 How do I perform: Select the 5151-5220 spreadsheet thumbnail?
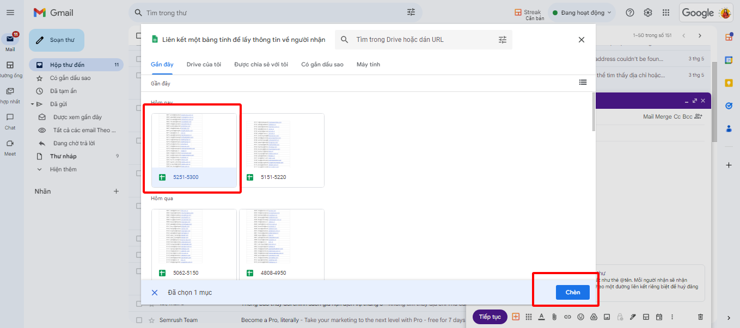282,150
